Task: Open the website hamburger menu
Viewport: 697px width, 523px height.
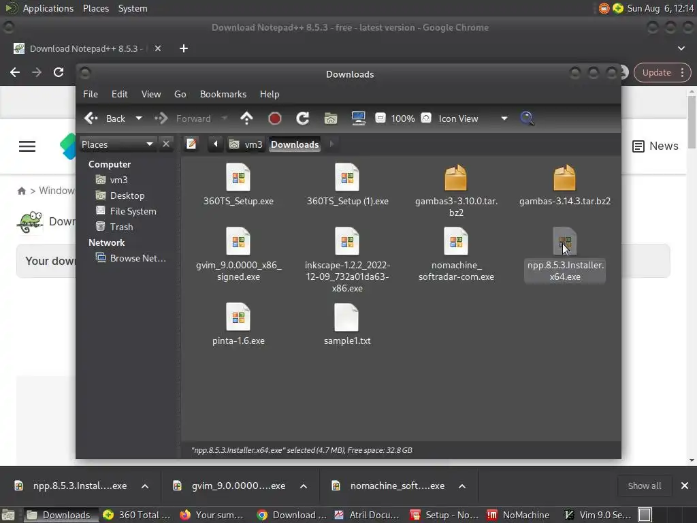Action: click(x=27, y=146)
